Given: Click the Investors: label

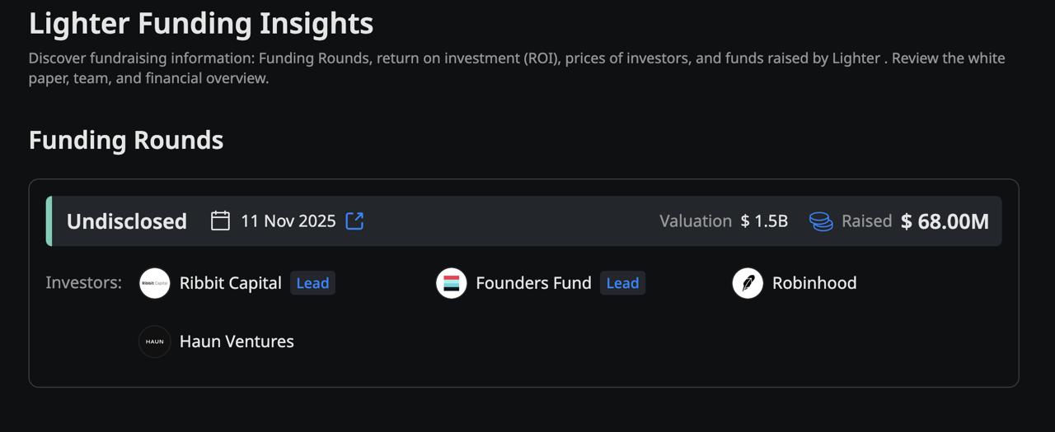Looking at the screenshot, I should 84,283.
